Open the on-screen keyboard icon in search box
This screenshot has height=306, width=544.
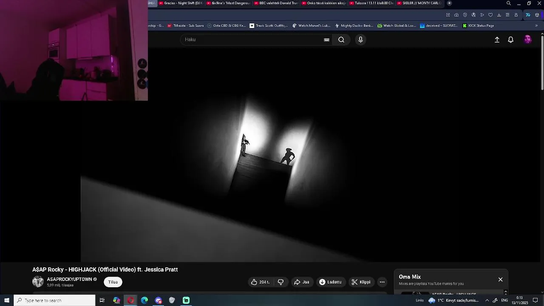click(326, 40)
